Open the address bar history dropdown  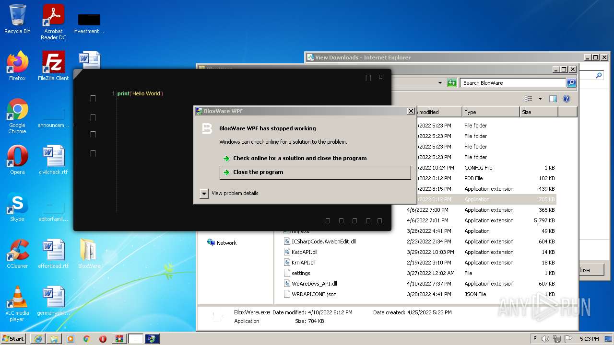(440, 83)
